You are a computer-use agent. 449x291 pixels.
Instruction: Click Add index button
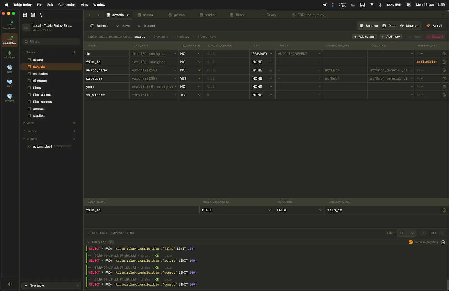point(391,37)
